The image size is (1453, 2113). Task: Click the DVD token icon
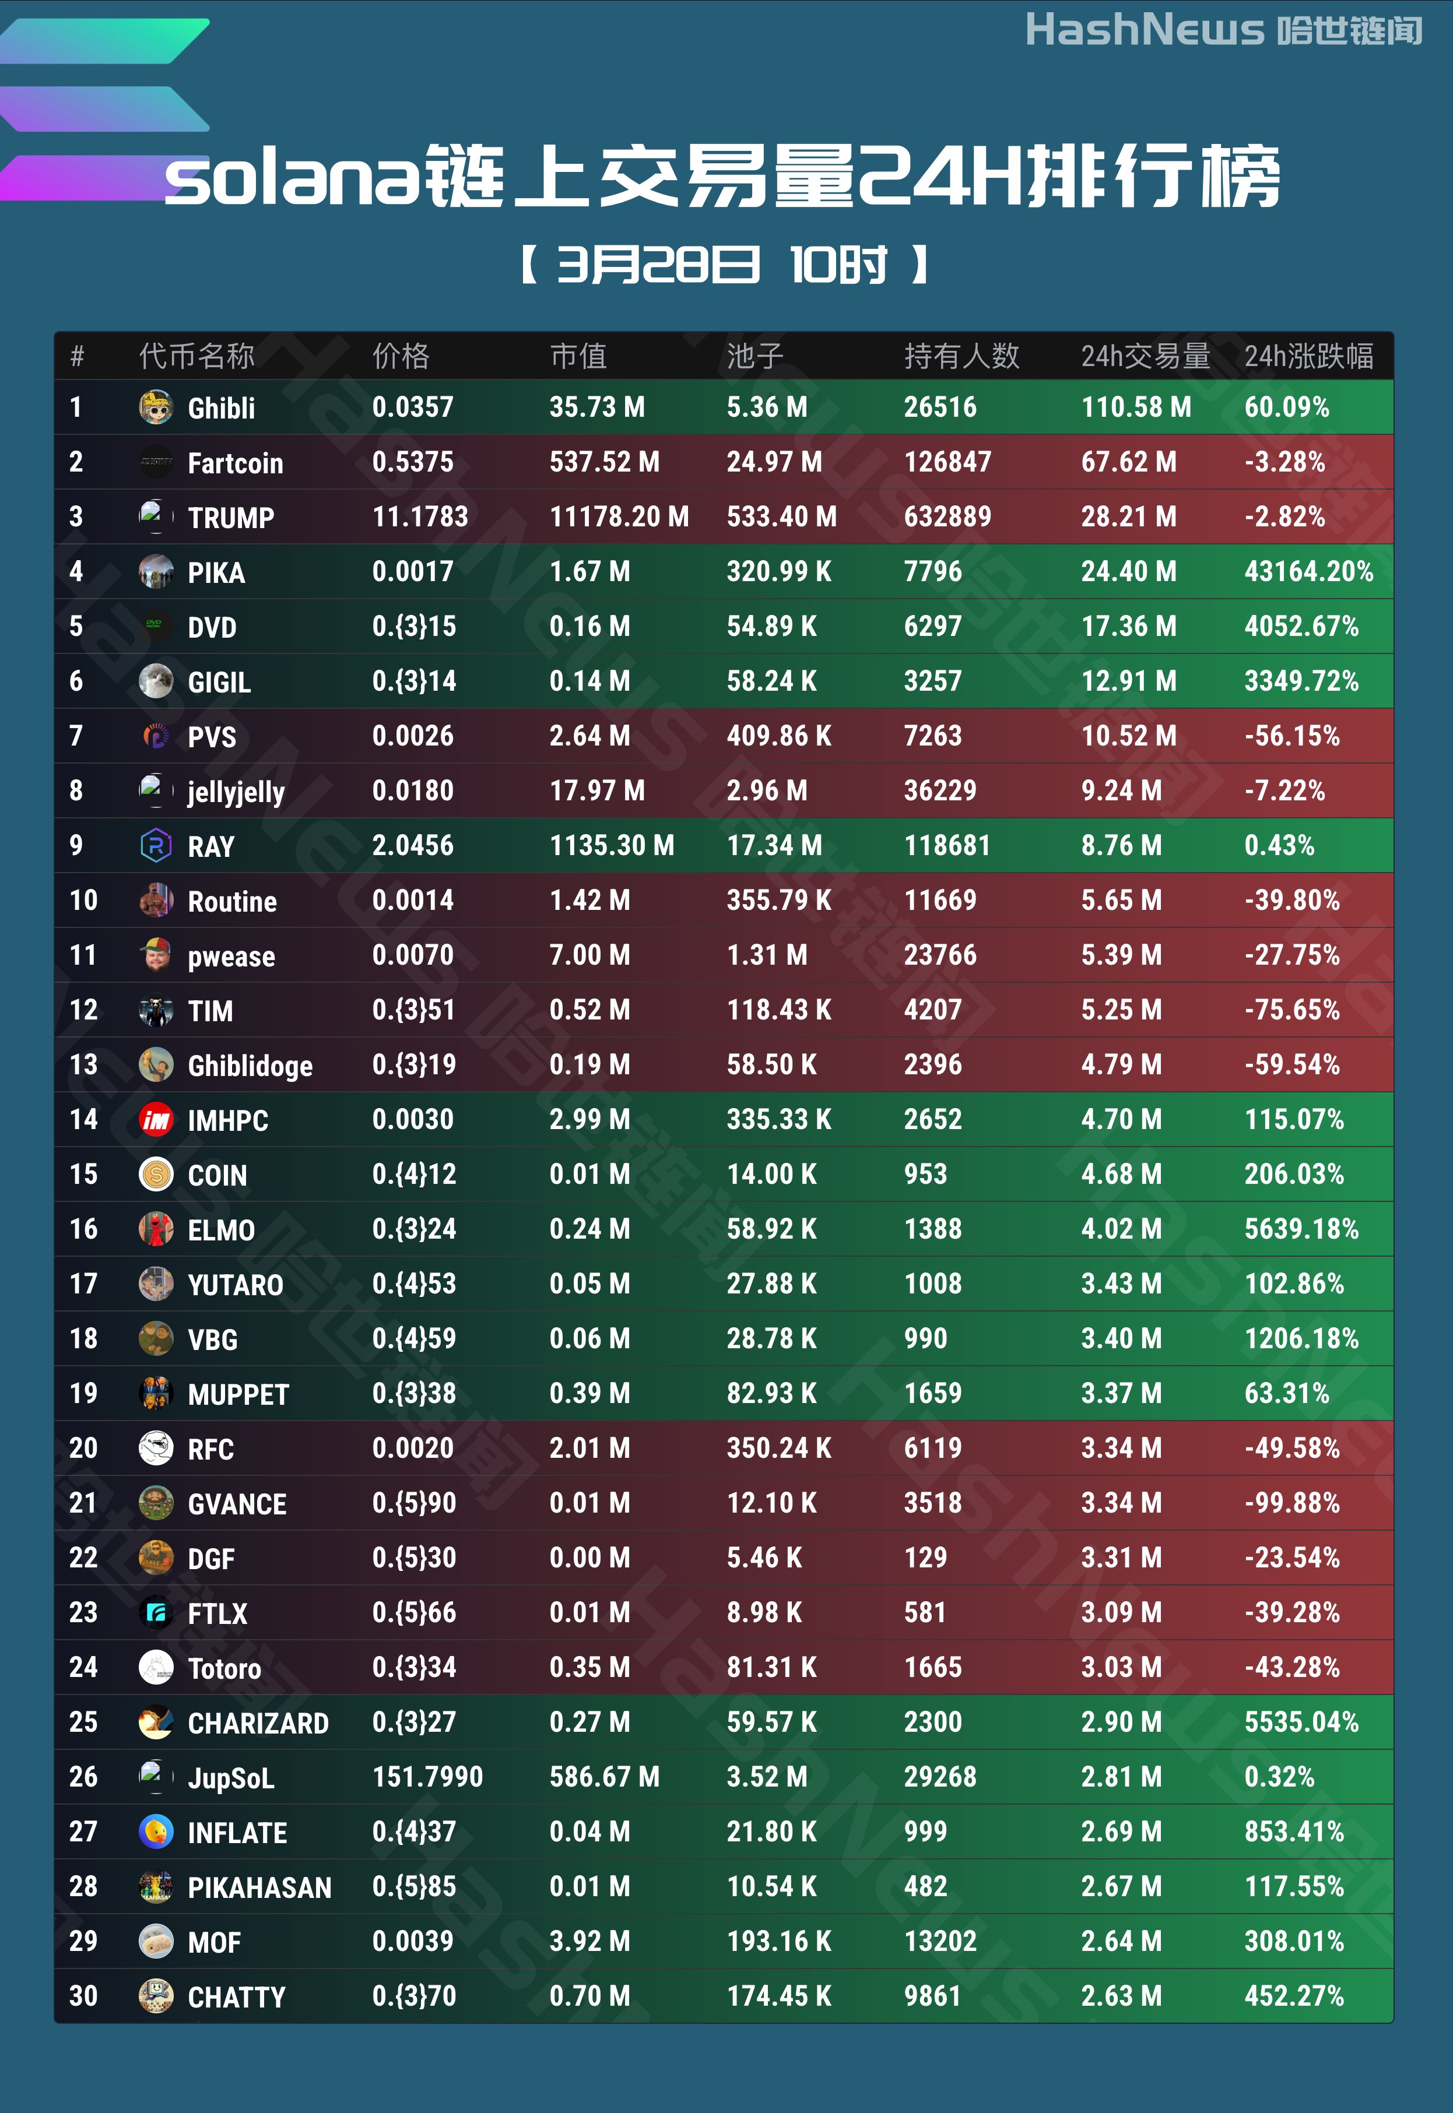(156, 626)
